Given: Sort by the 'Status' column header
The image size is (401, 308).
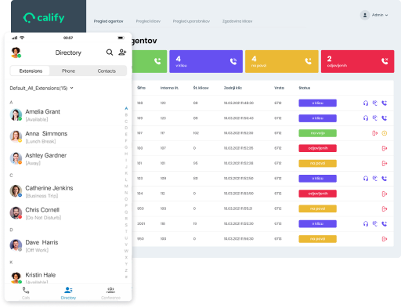Looking at the screenshot, I should point(305,88).
